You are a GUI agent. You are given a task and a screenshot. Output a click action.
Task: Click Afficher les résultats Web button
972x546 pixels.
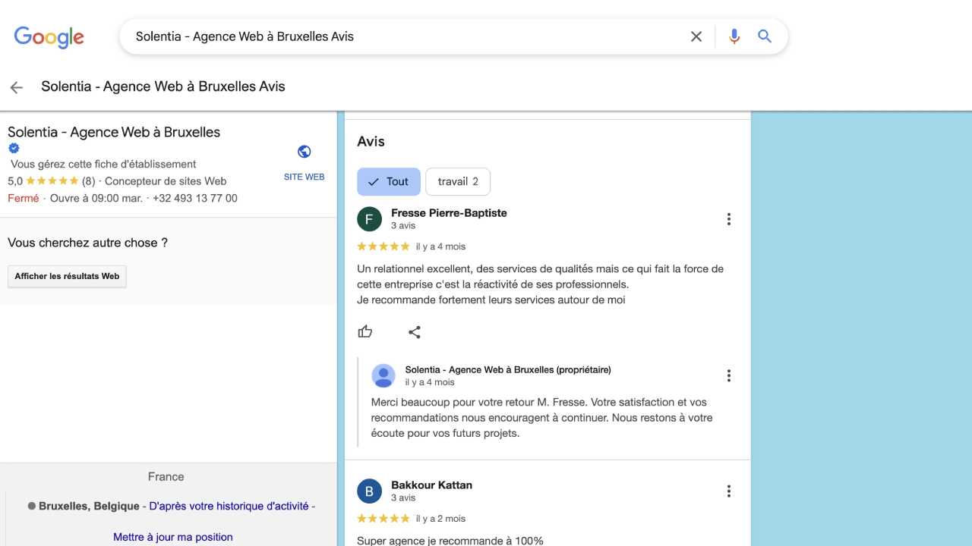click(67, 276)
